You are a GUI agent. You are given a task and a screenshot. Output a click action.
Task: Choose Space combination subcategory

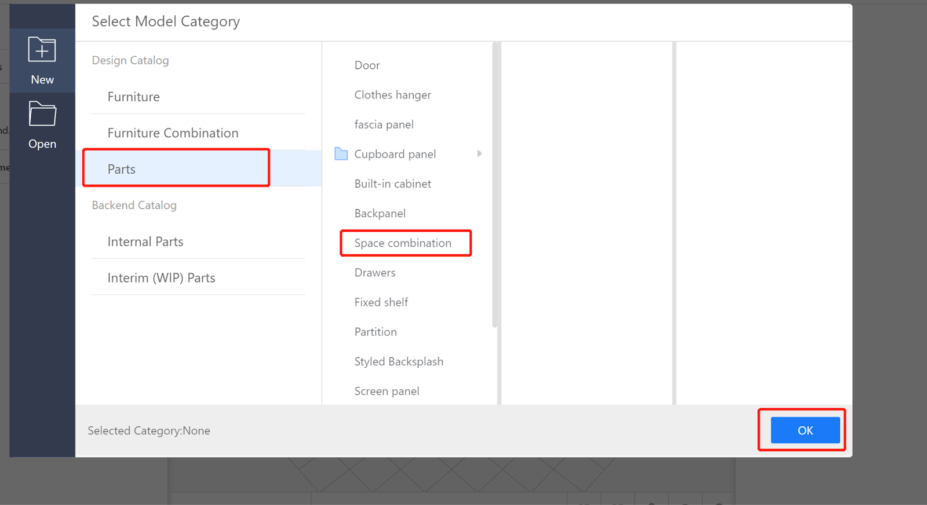pos(403,243)
